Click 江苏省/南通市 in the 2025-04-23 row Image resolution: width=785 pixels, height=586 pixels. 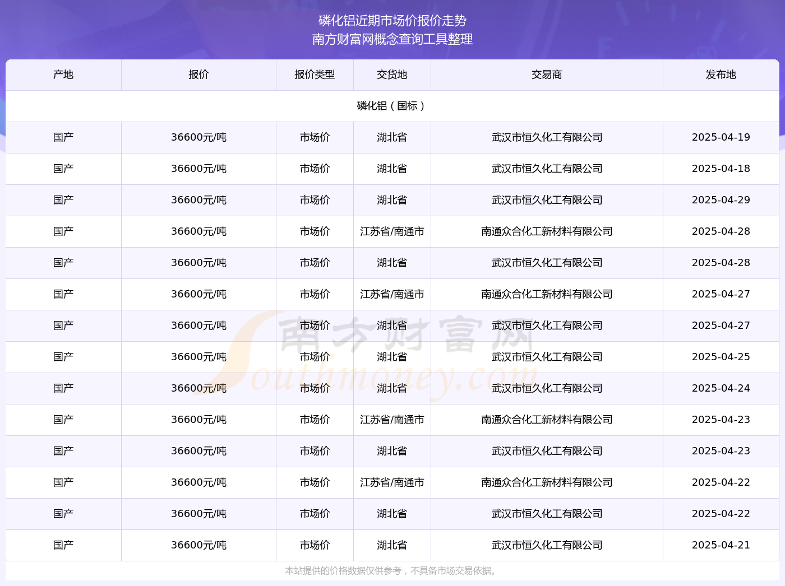coord(392,420)
